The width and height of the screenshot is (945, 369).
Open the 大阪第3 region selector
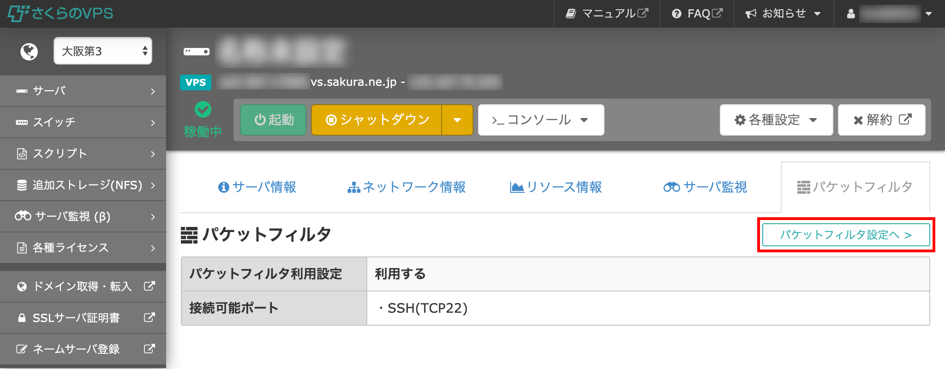pos(103,51)
